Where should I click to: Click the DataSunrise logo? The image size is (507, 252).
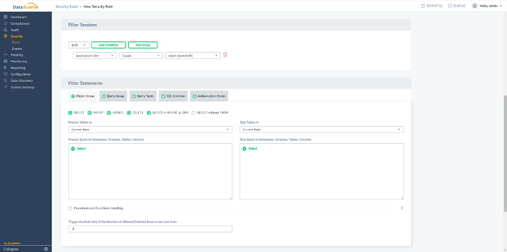coord(25,6)
